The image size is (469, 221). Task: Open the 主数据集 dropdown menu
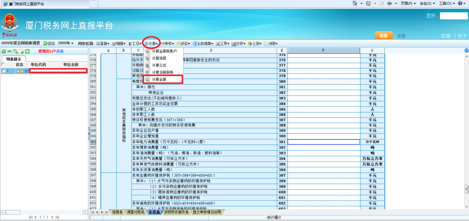coord(203,43)
